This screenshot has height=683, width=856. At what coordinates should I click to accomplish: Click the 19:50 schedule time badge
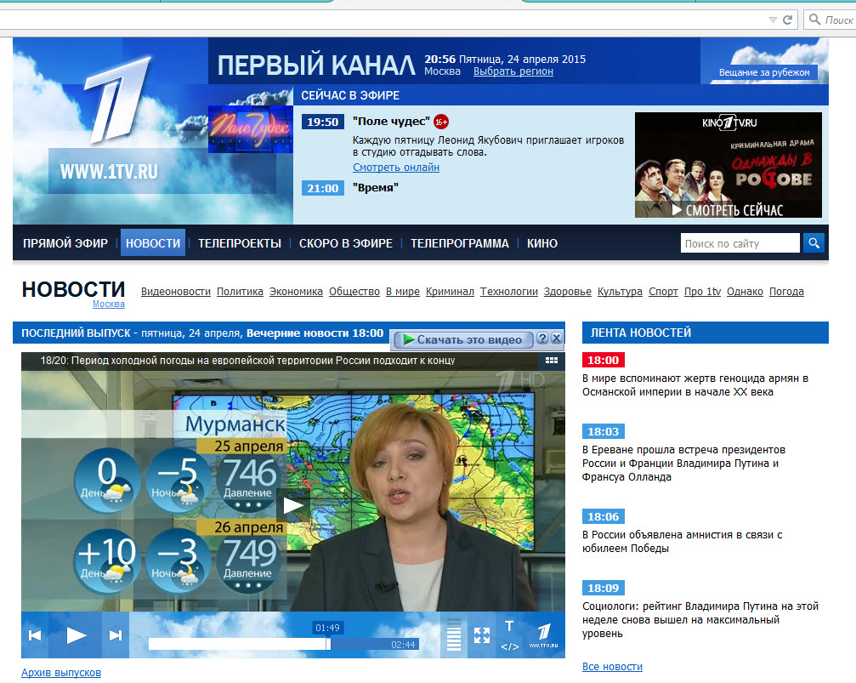coord(323,122)
